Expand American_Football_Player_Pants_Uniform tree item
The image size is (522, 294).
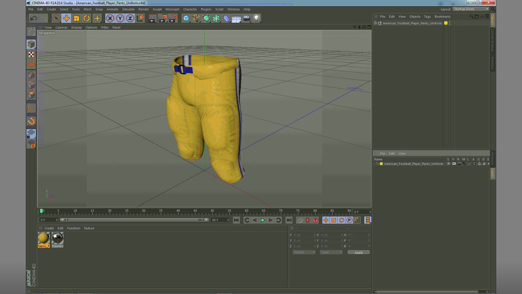[x=376, y=23]
